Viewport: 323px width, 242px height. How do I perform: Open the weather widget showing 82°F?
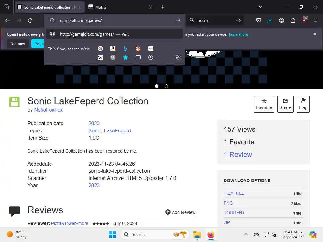click(x=17, y=234)
